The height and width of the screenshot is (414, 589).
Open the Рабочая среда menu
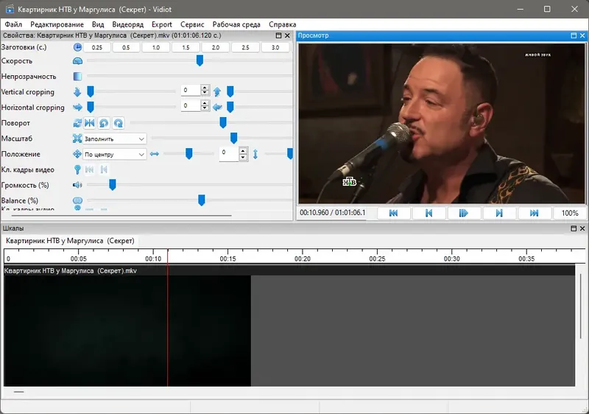click(236, 24)
